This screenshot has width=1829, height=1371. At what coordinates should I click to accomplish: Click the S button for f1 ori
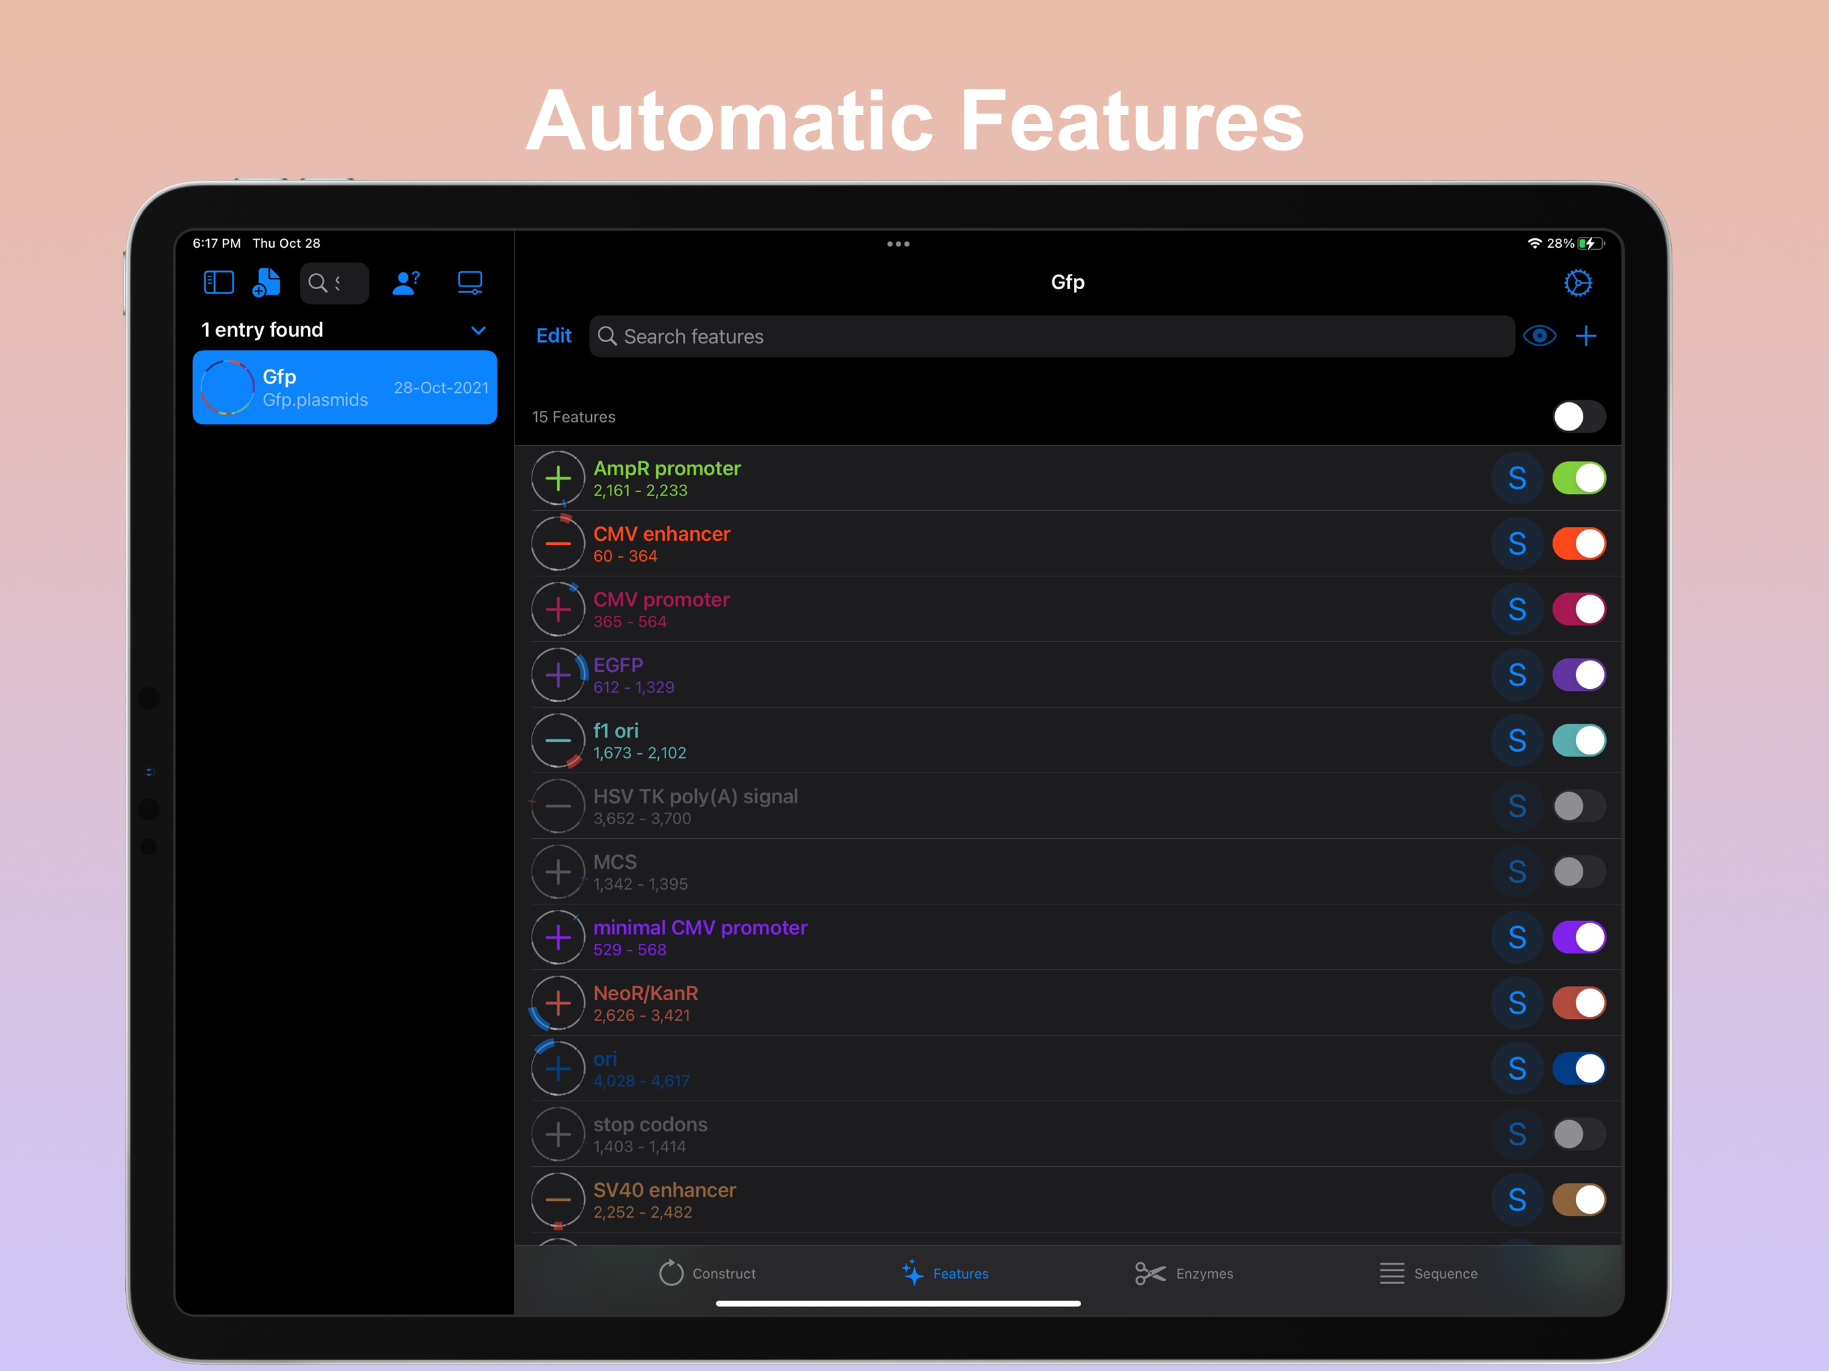(x=1516, y=740)
